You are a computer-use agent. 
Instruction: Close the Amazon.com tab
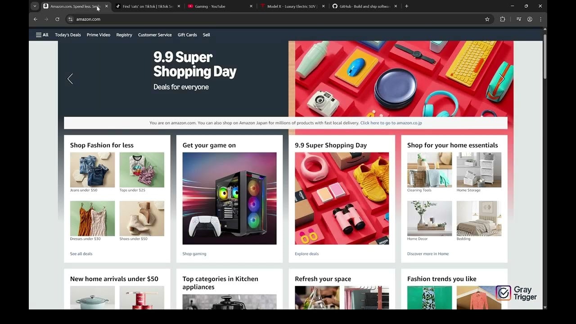(107, 6)
